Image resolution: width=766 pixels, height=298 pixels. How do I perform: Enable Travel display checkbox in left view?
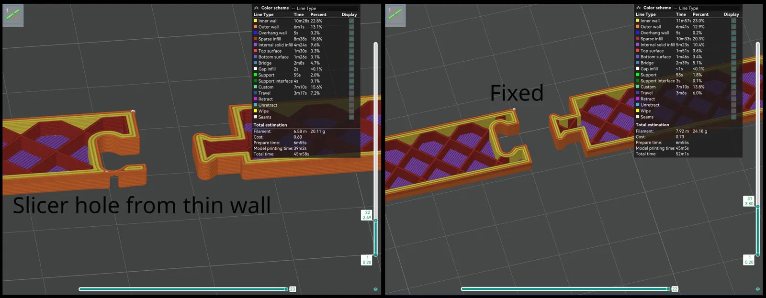click(351, 93)
